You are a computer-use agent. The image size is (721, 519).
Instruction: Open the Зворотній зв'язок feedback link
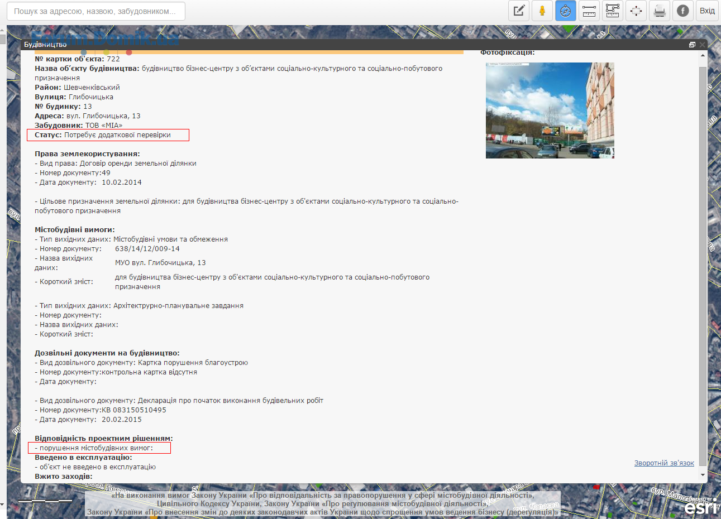[664, 463]
